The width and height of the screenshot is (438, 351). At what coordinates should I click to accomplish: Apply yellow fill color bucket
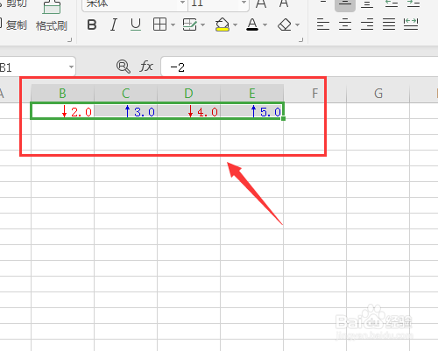pos(223,25)
